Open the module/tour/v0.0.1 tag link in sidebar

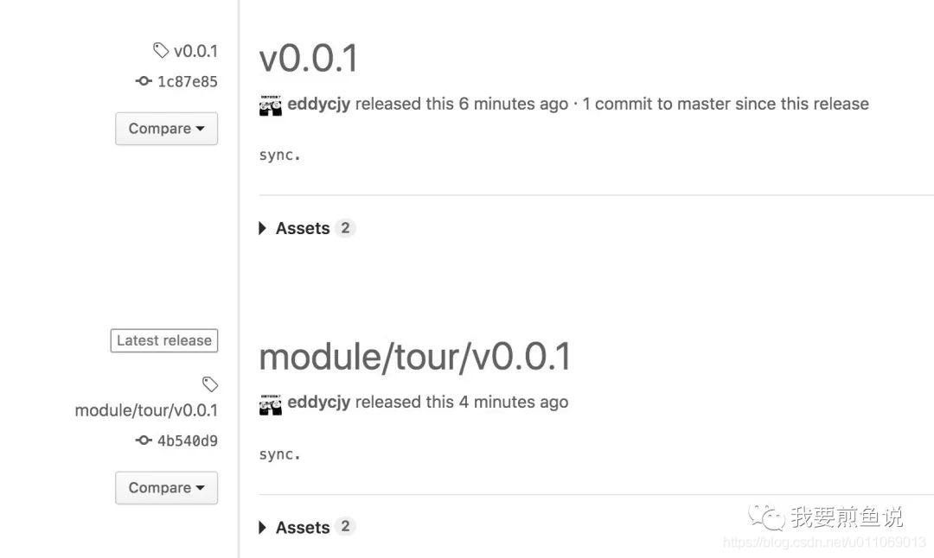[146, 410]
